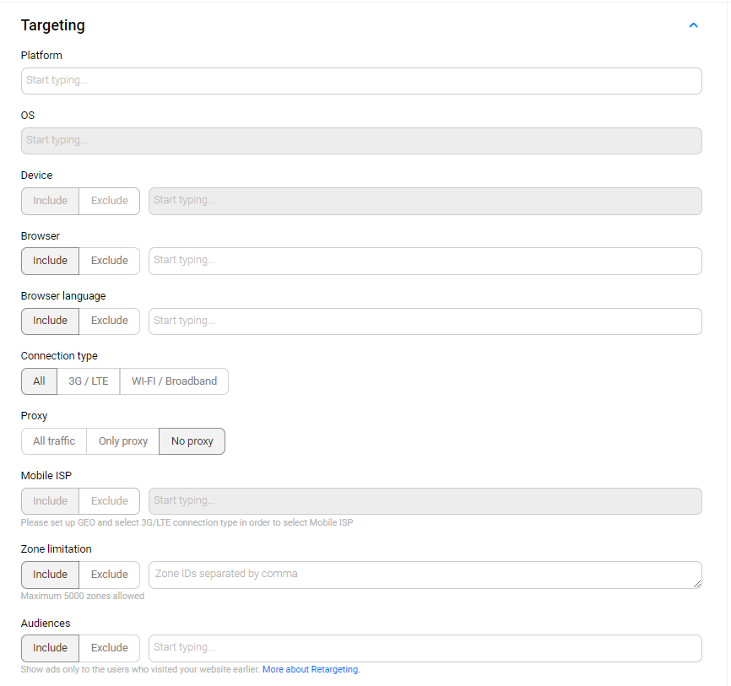Select Include for Browser
Screen dimensions: 731x686
(x=50, y=261)
